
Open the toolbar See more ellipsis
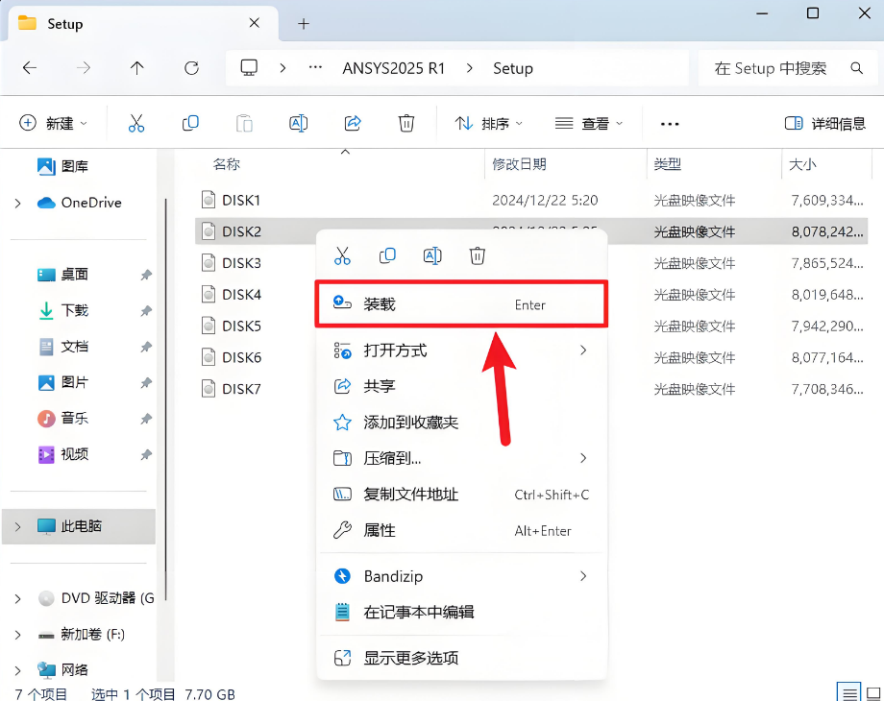670,124
